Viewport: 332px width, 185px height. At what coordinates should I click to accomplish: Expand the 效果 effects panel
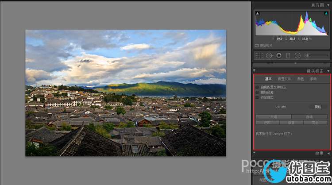pyautogui.click(x=328, y=153)
